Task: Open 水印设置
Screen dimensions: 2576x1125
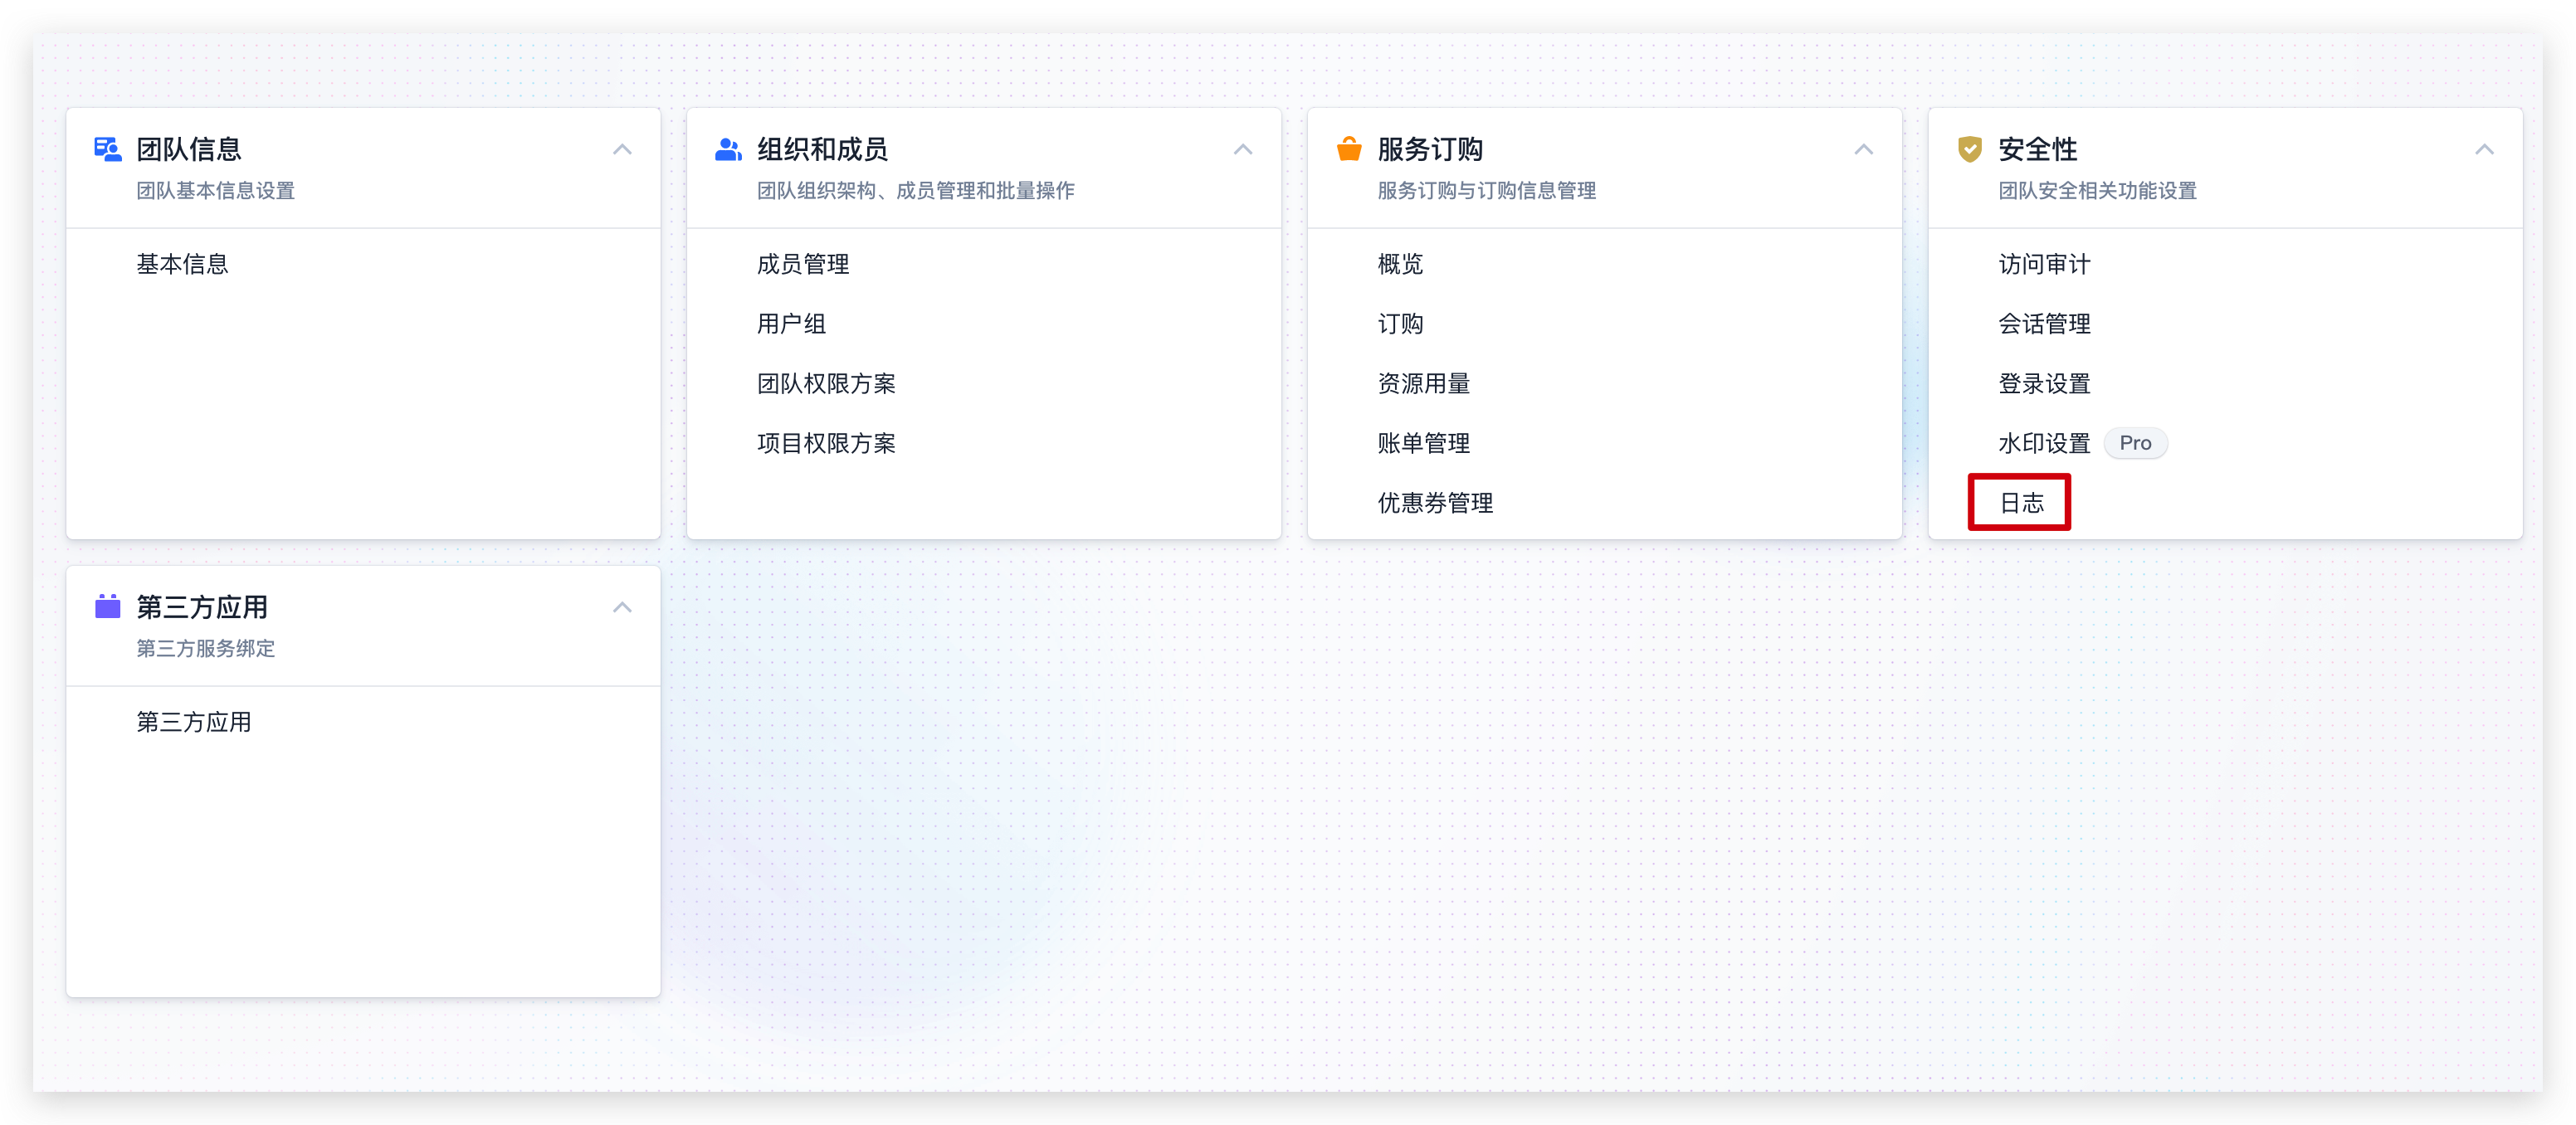Action: point(2044,443)
